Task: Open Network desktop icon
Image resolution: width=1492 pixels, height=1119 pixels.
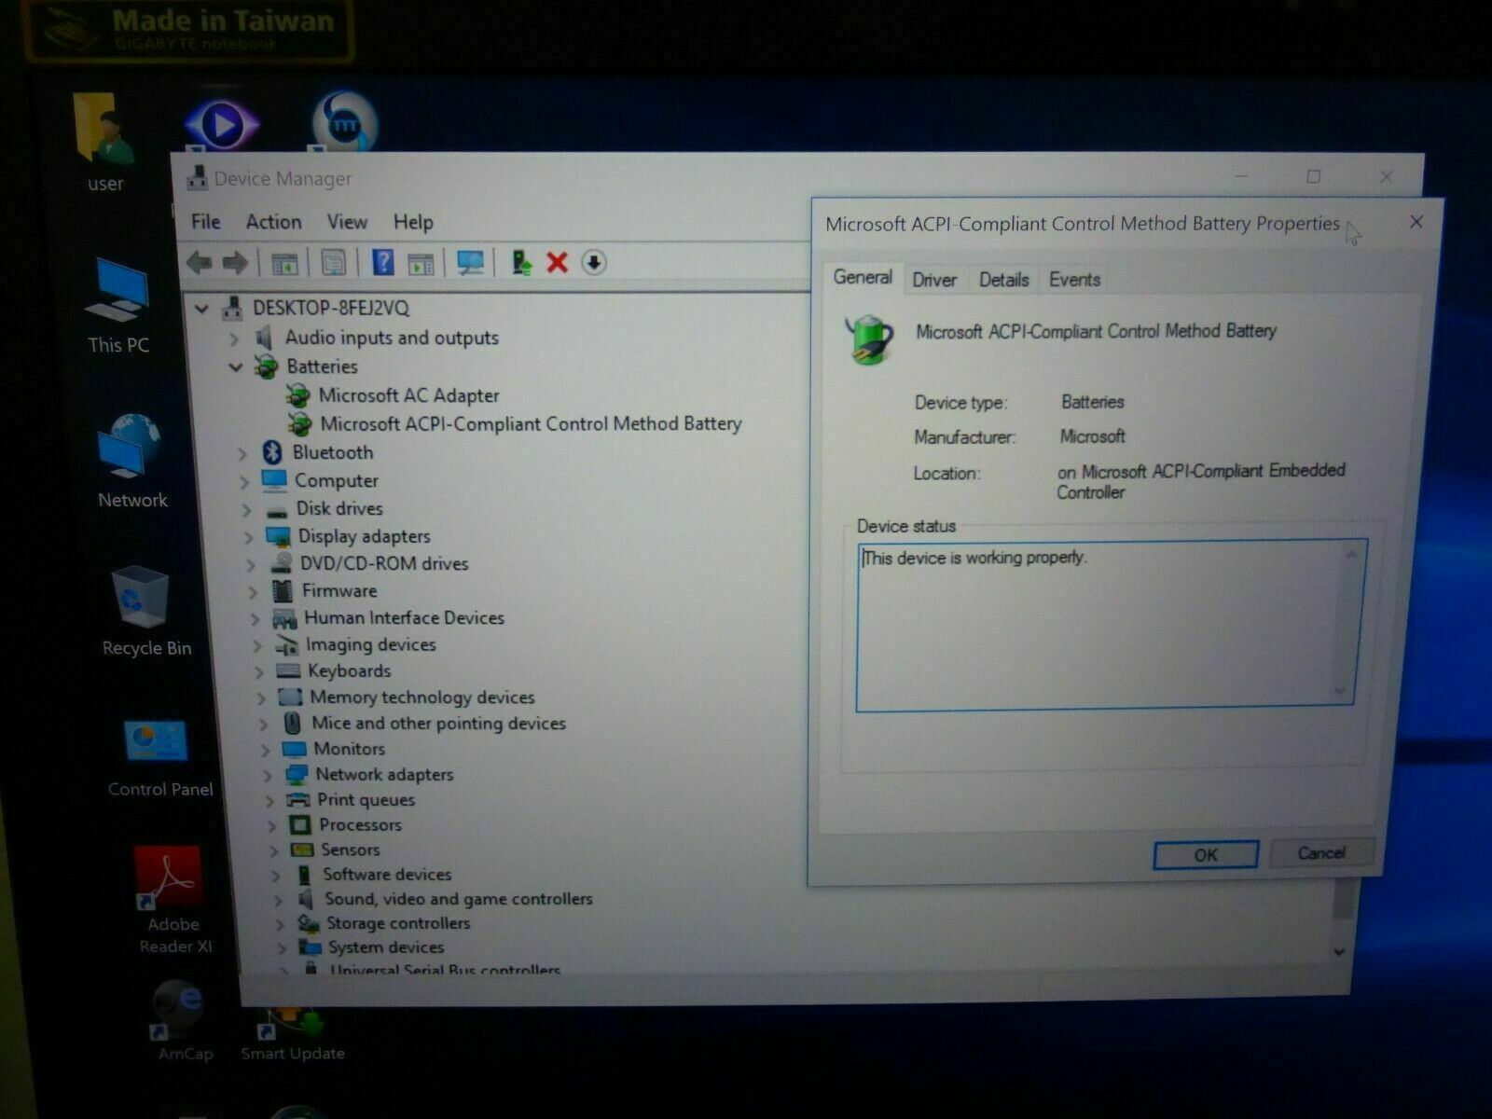Action: click(131, 461)
